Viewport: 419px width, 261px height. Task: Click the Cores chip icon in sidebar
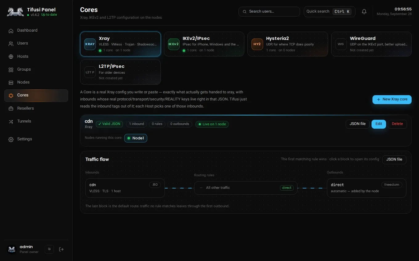click(11, 95)
